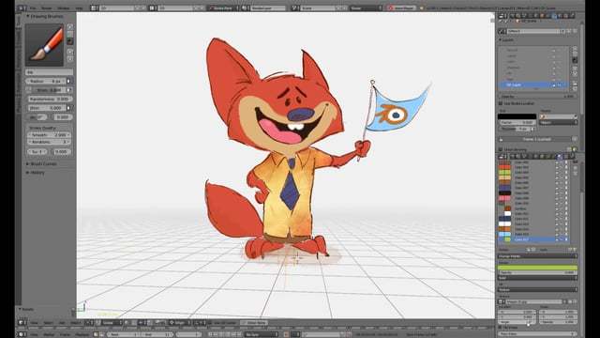
Task: Toggle pressure sensitivity for Strength
Action: (x=69, y=90)
